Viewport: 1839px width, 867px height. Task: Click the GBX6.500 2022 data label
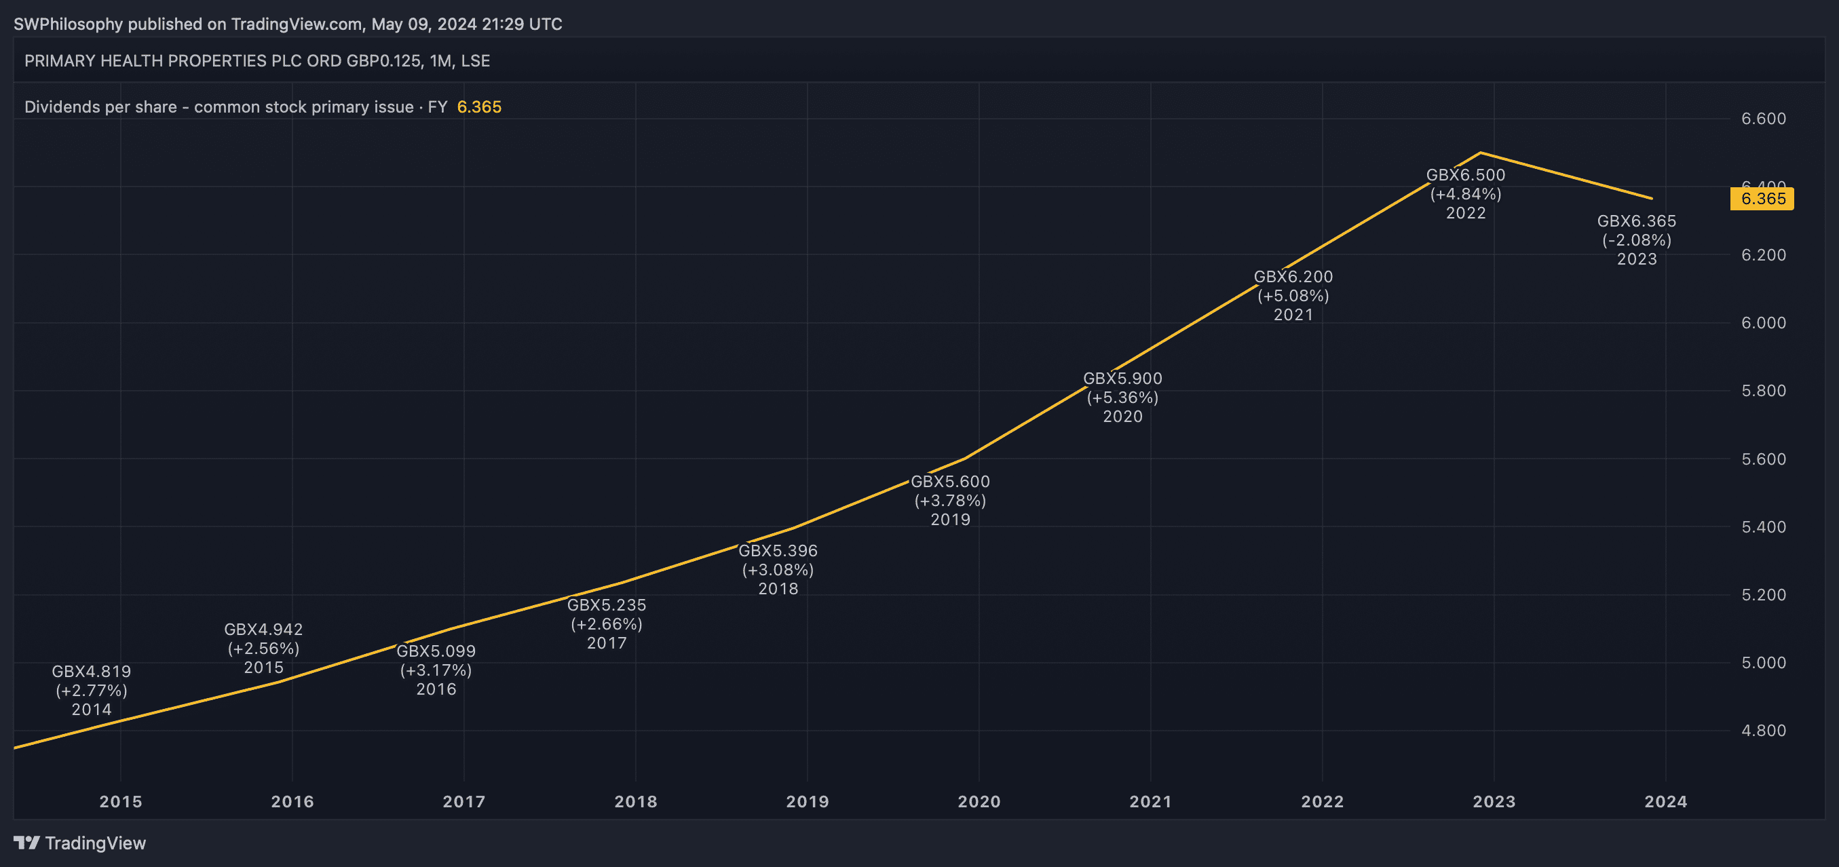[x=1465, y=193]
